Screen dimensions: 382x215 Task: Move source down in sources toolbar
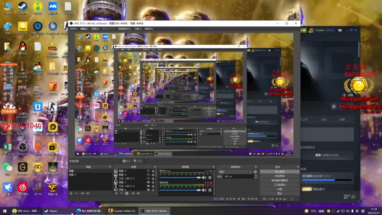tap(138, 193)
